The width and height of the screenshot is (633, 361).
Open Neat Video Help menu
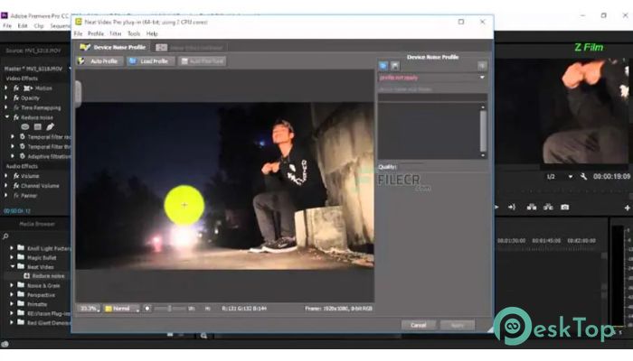[152, 34]
